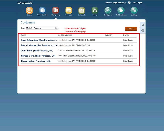Open Best Customer (San Francisco, US) record

click(x=39, y=45)
